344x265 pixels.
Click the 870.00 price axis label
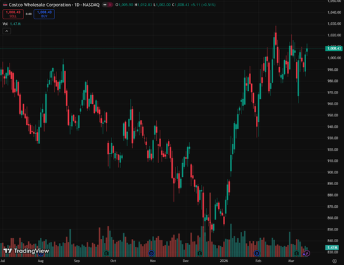click(x=333, y=206)
